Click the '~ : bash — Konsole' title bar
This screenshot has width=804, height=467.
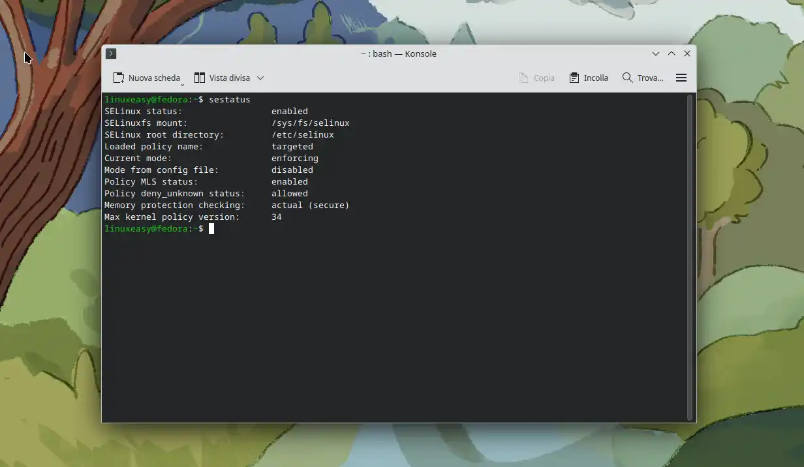point(398,53)
